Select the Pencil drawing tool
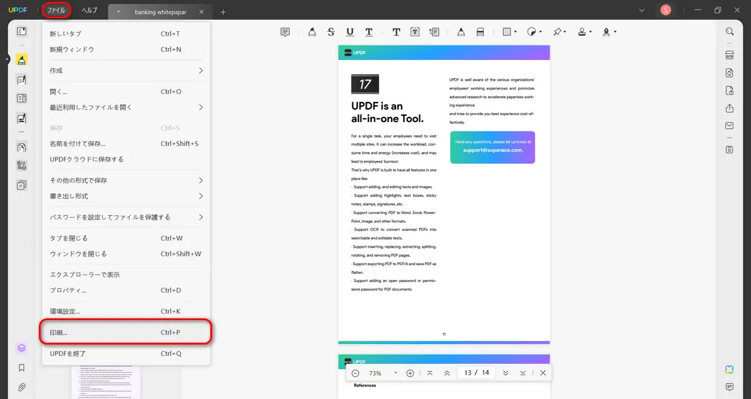Image resolution: width=751 pixels, height=399 pixels. click(461, 32)
